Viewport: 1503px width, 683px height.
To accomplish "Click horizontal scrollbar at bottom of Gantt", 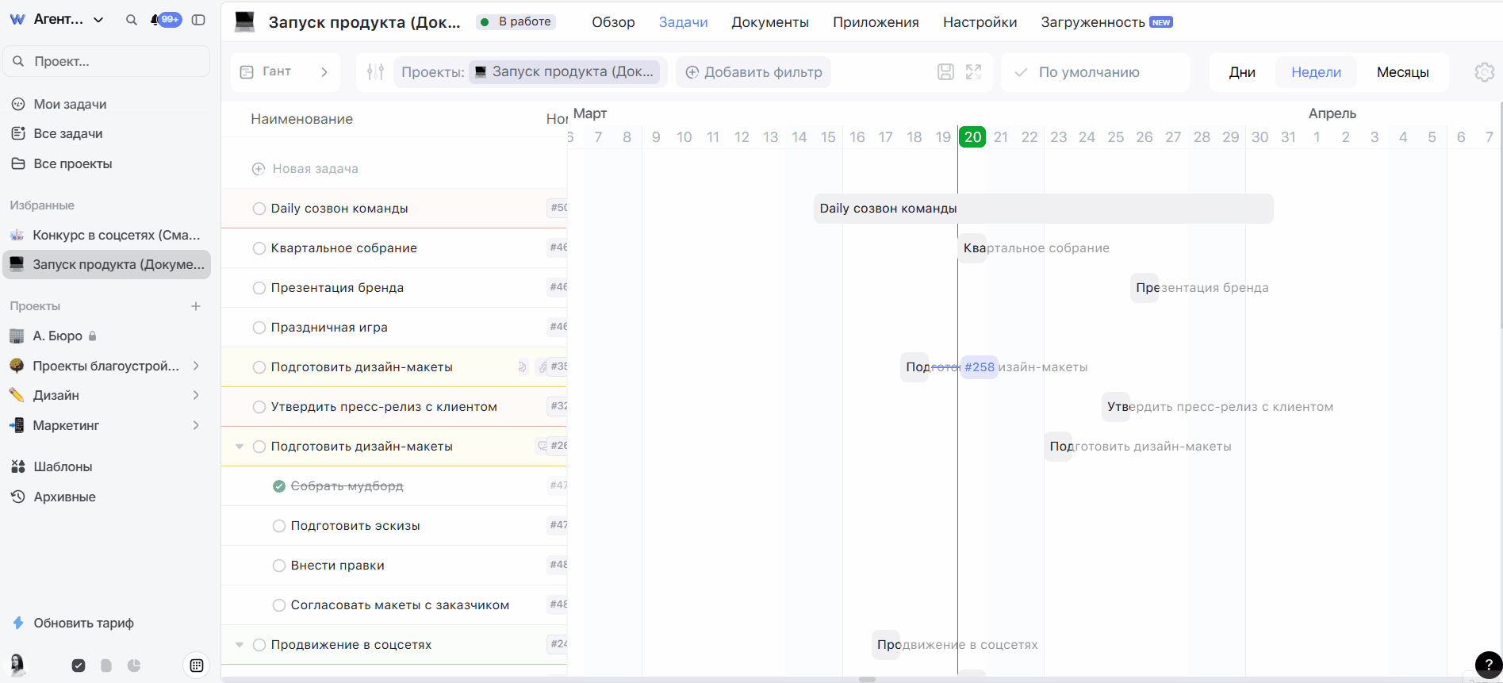I will coord(867,679).
